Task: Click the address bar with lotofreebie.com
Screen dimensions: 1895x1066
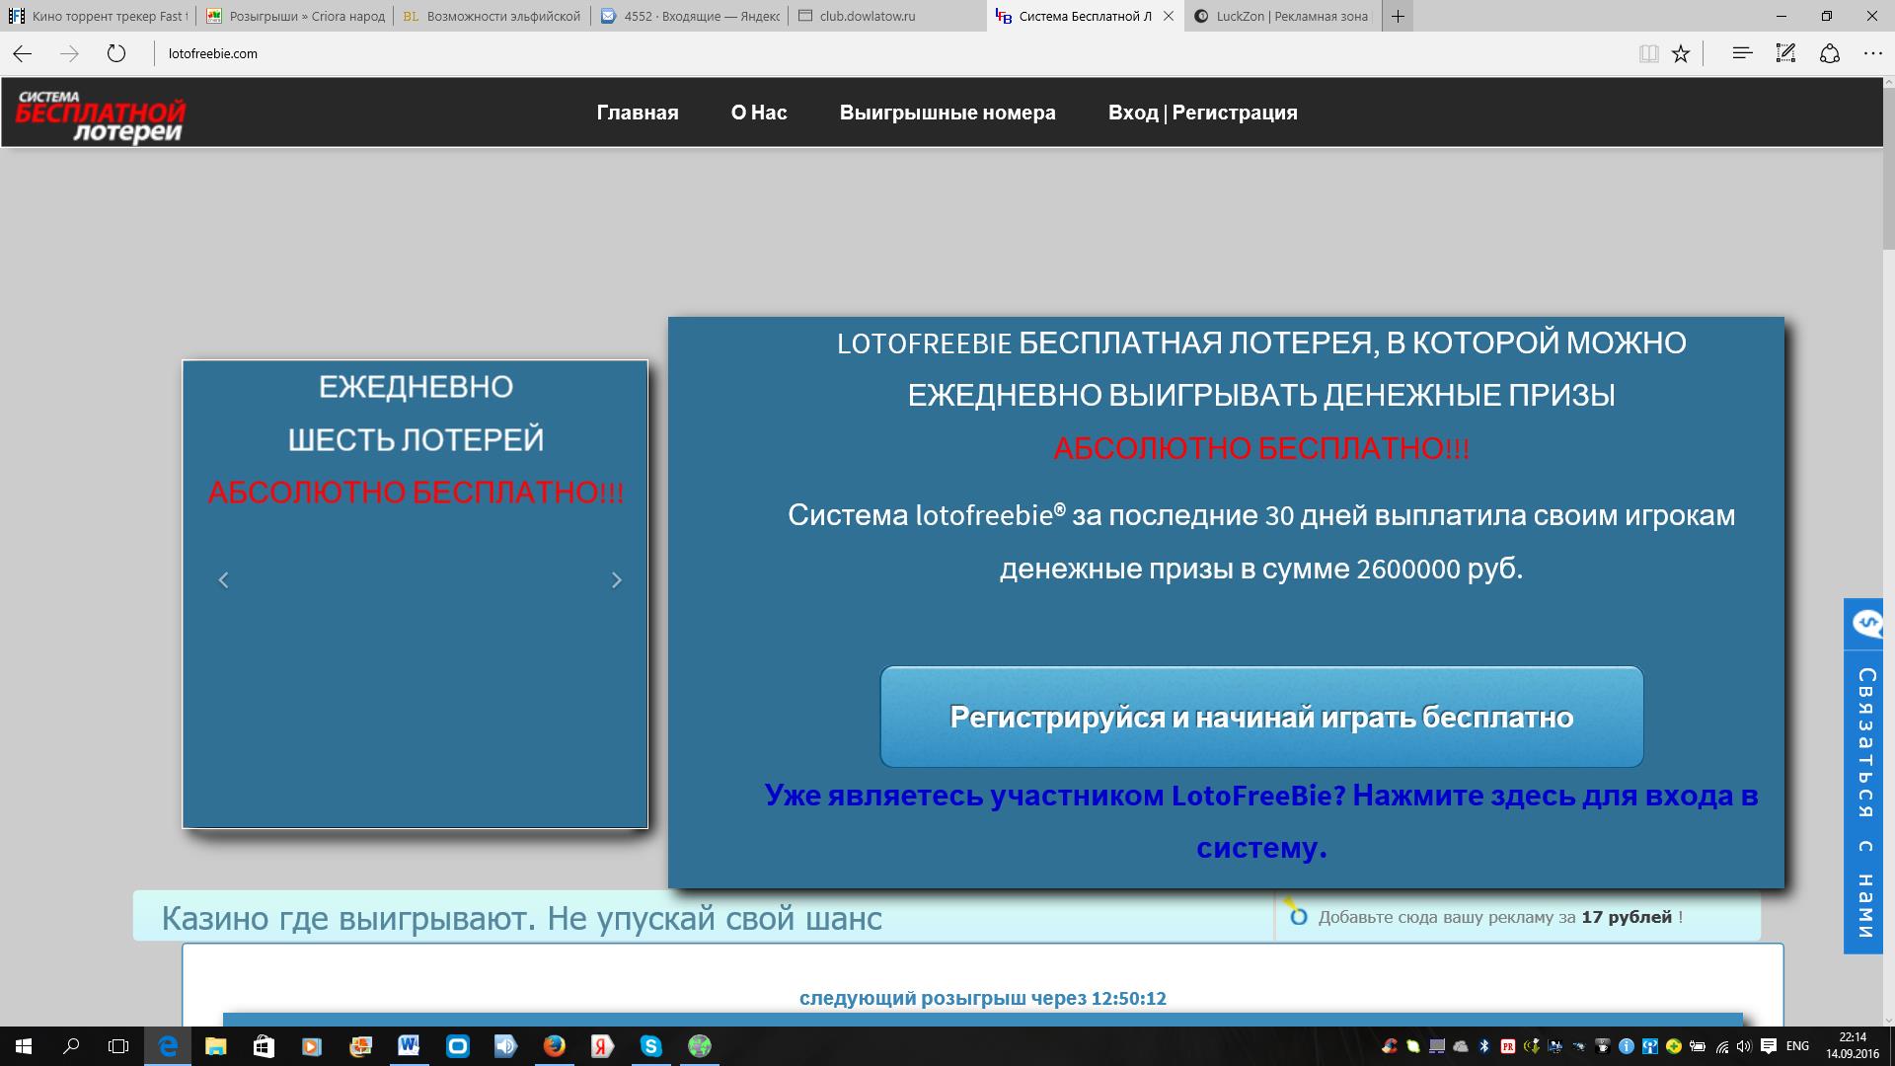Action: click(x=888, y=53)
